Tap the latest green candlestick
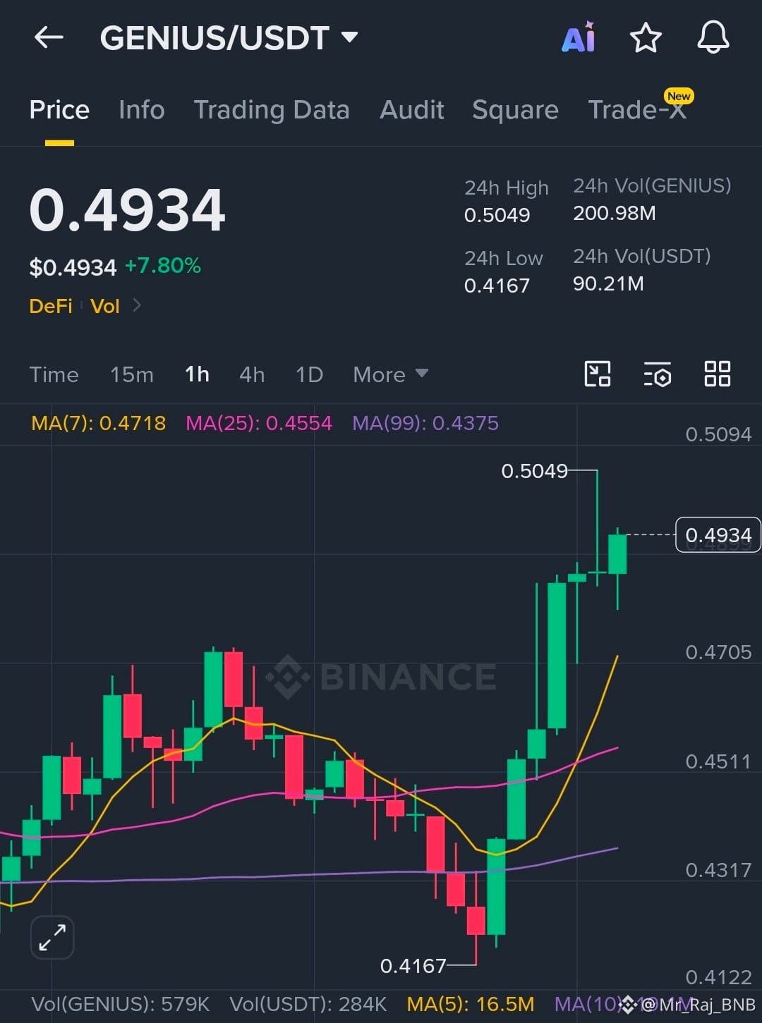This screenshot has height=1023, width=762. click(617, 554)
